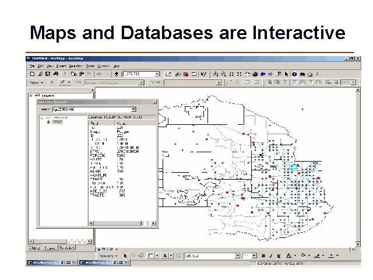Open the Find binoculars tool
The image size is (373, 280).
tap(302, 74)
